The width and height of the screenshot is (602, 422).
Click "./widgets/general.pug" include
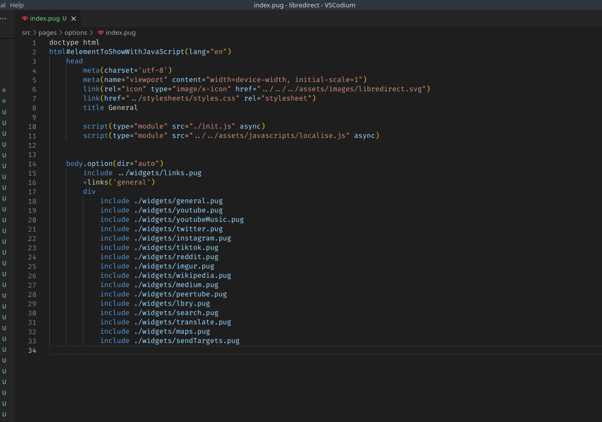pyautogui.click(x=178, y=201)
